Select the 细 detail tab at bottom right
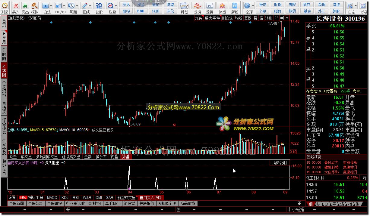 click(311, 204)
